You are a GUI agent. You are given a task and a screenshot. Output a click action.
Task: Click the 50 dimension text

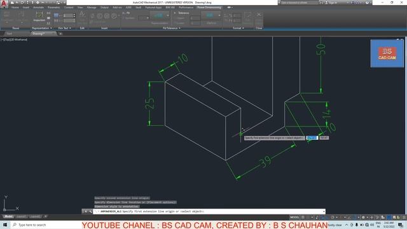(321, 49)
